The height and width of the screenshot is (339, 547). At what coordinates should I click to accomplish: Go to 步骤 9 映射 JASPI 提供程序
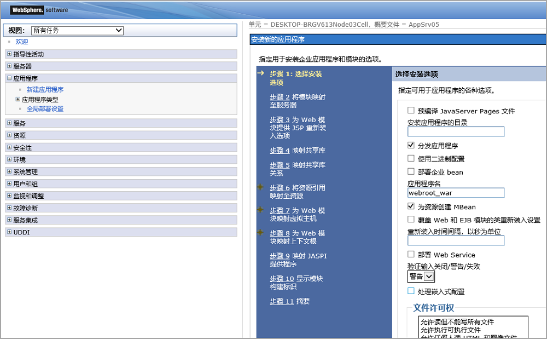point(280,256)
